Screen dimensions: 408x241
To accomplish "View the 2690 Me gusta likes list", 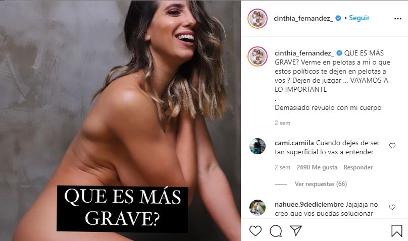I will tap(317, 167).
